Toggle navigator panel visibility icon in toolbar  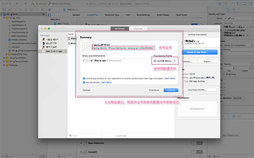tap(239, 4)
